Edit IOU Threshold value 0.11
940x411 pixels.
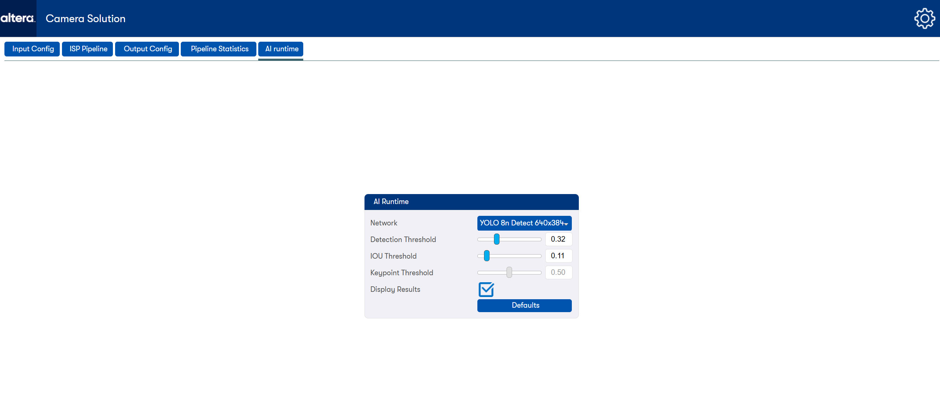tap(559, 256)
